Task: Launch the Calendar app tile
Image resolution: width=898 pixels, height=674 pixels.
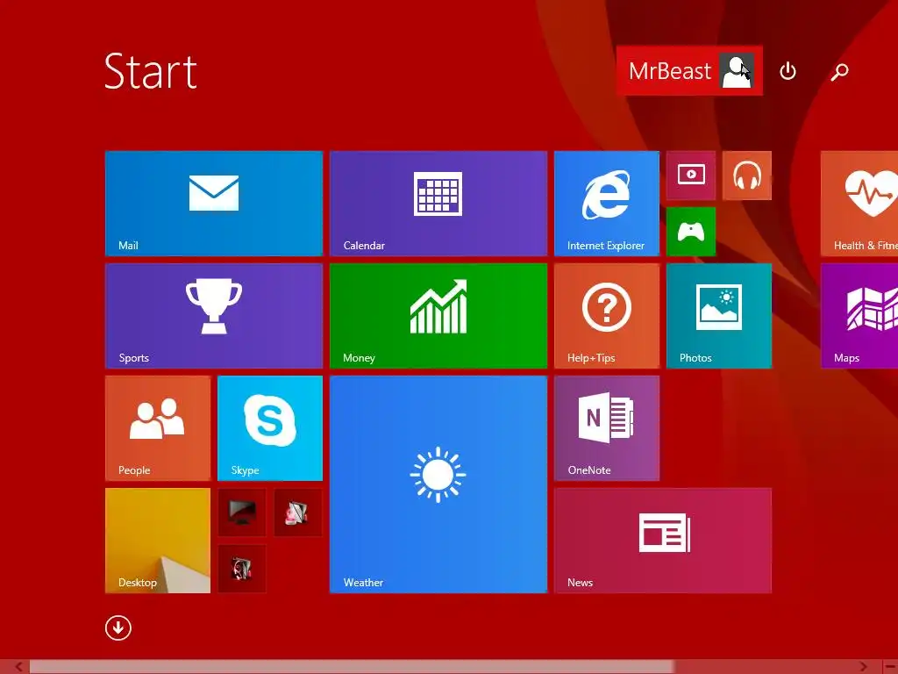Action: (438, 204)
